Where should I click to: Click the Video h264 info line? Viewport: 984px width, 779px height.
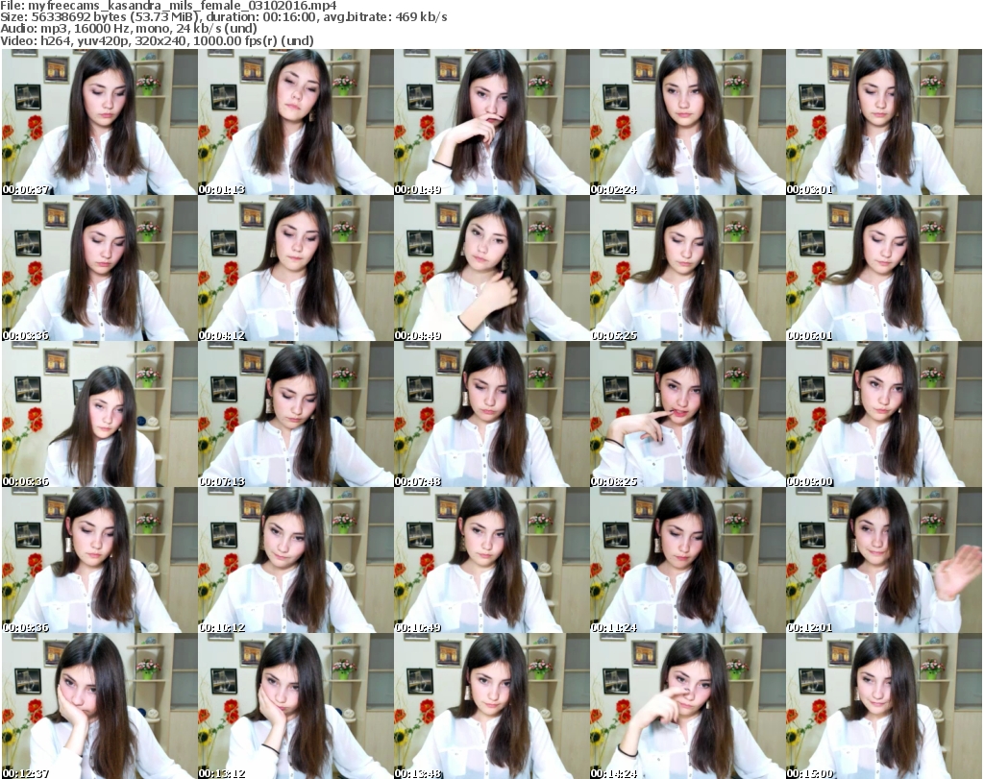(x=157, y=40)
